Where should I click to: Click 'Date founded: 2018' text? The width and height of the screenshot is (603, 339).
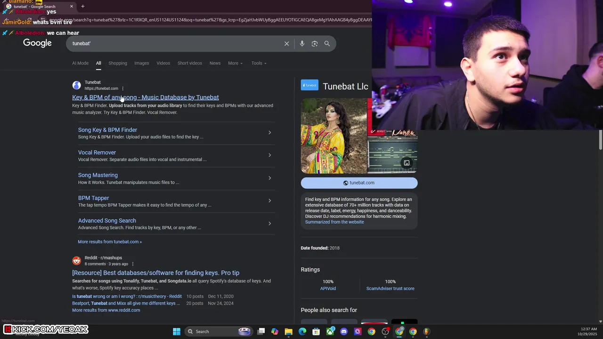pyautogui.click(x=320, y=248)
